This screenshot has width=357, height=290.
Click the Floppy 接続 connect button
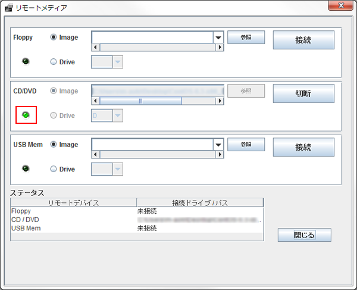303,40
